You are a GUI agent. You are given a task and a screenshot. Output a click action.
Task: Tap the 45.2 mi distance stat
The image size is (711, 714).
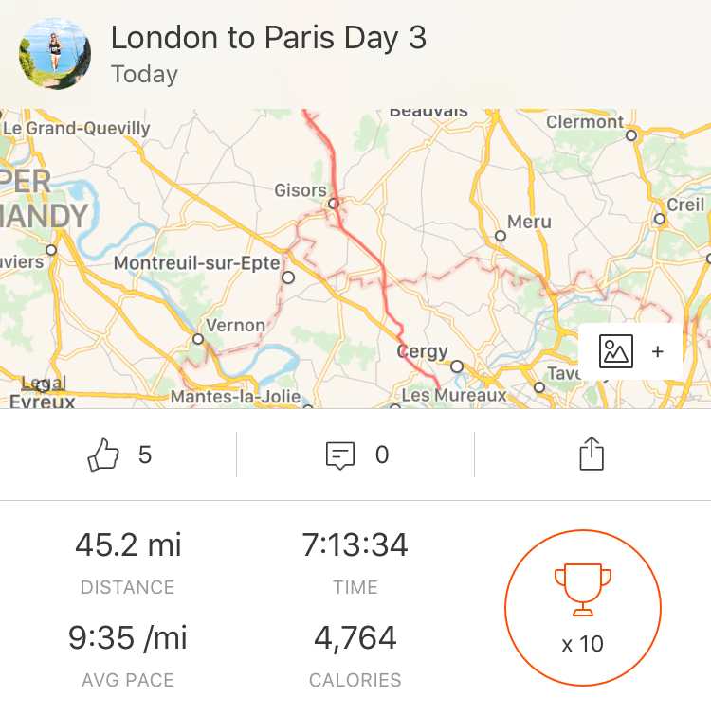(128, 544)
